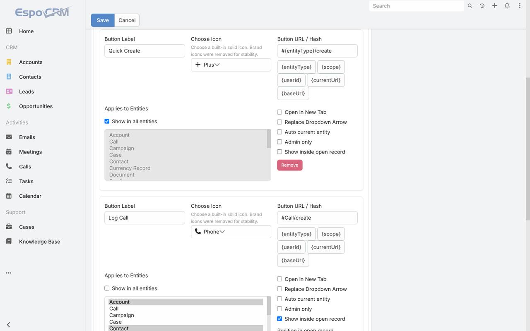Click the Calendar grid icon
Viewport: 530px width, 331px height.
(x=9, y=196)
